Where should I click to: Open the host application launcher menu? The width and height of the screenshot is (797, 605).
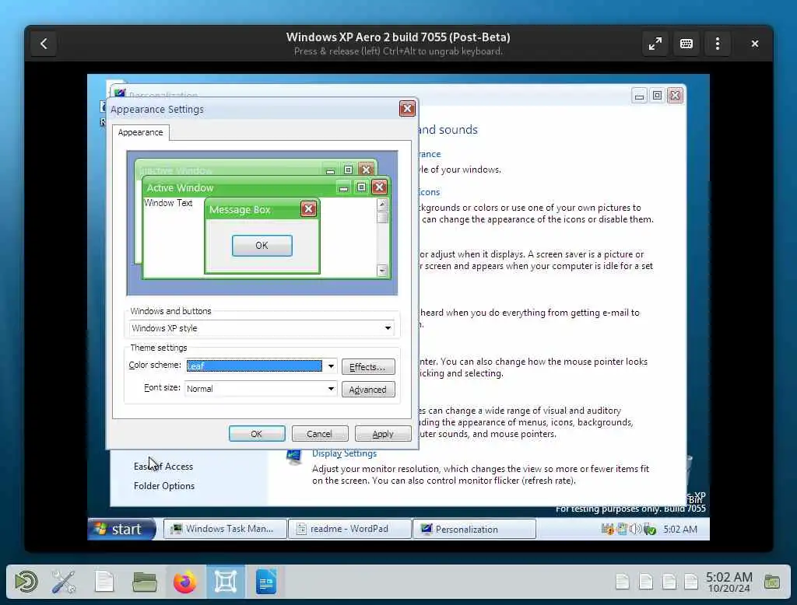click(x=26, y=582)
